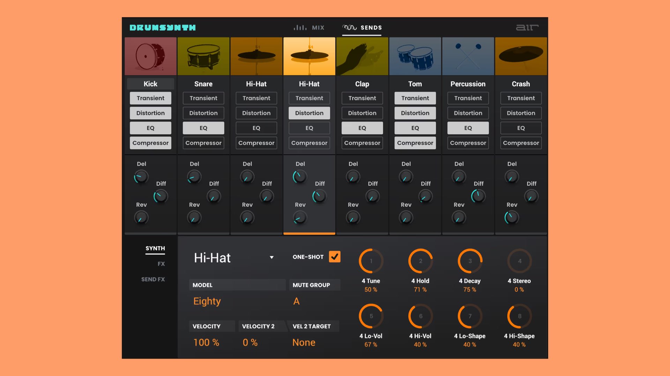Click the EQ button on Kick channel
This screenshot has height=376, width=670.
coord(150,128)
